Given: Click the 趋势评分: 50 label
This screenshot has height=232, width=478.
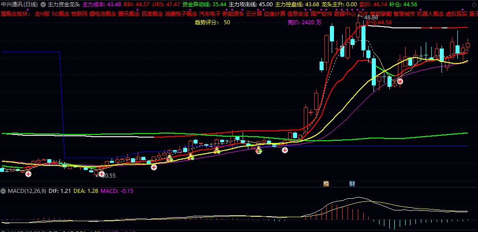Looking at the screenshot, I should click(x=212, y=22).
